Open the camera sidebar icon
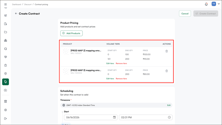Screen dimensions: 222x125 [6, 90]
